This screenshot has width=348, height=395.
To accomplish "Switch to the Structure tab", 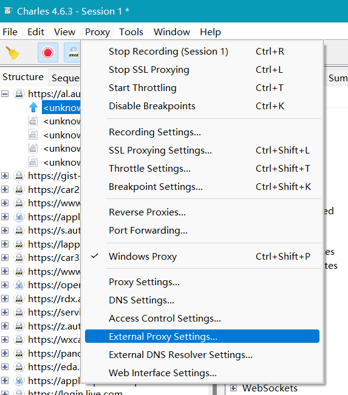I will coord(23,77).
